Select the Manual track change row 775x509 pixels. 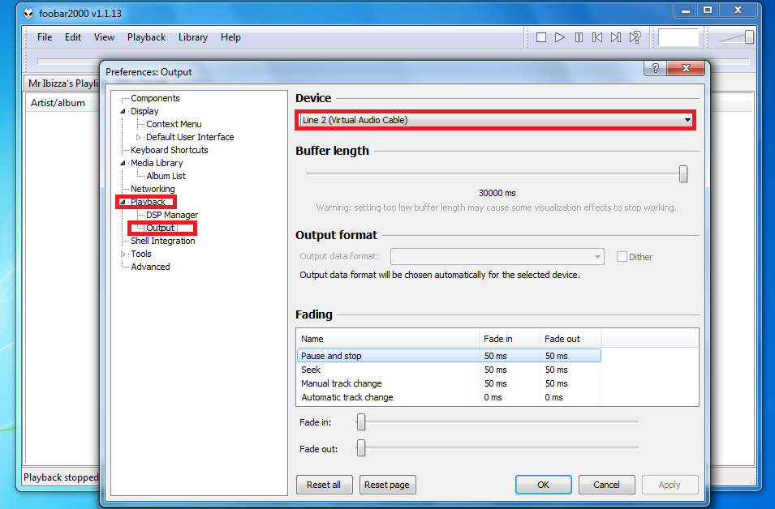pyautogui.click(x=449, y=383)
